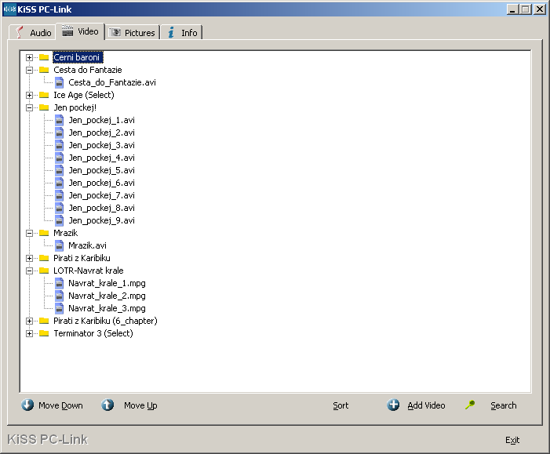Click the video file icon for Navrat_krale_3.mpg
Screen dimensions: 550x454
[60, 308]
